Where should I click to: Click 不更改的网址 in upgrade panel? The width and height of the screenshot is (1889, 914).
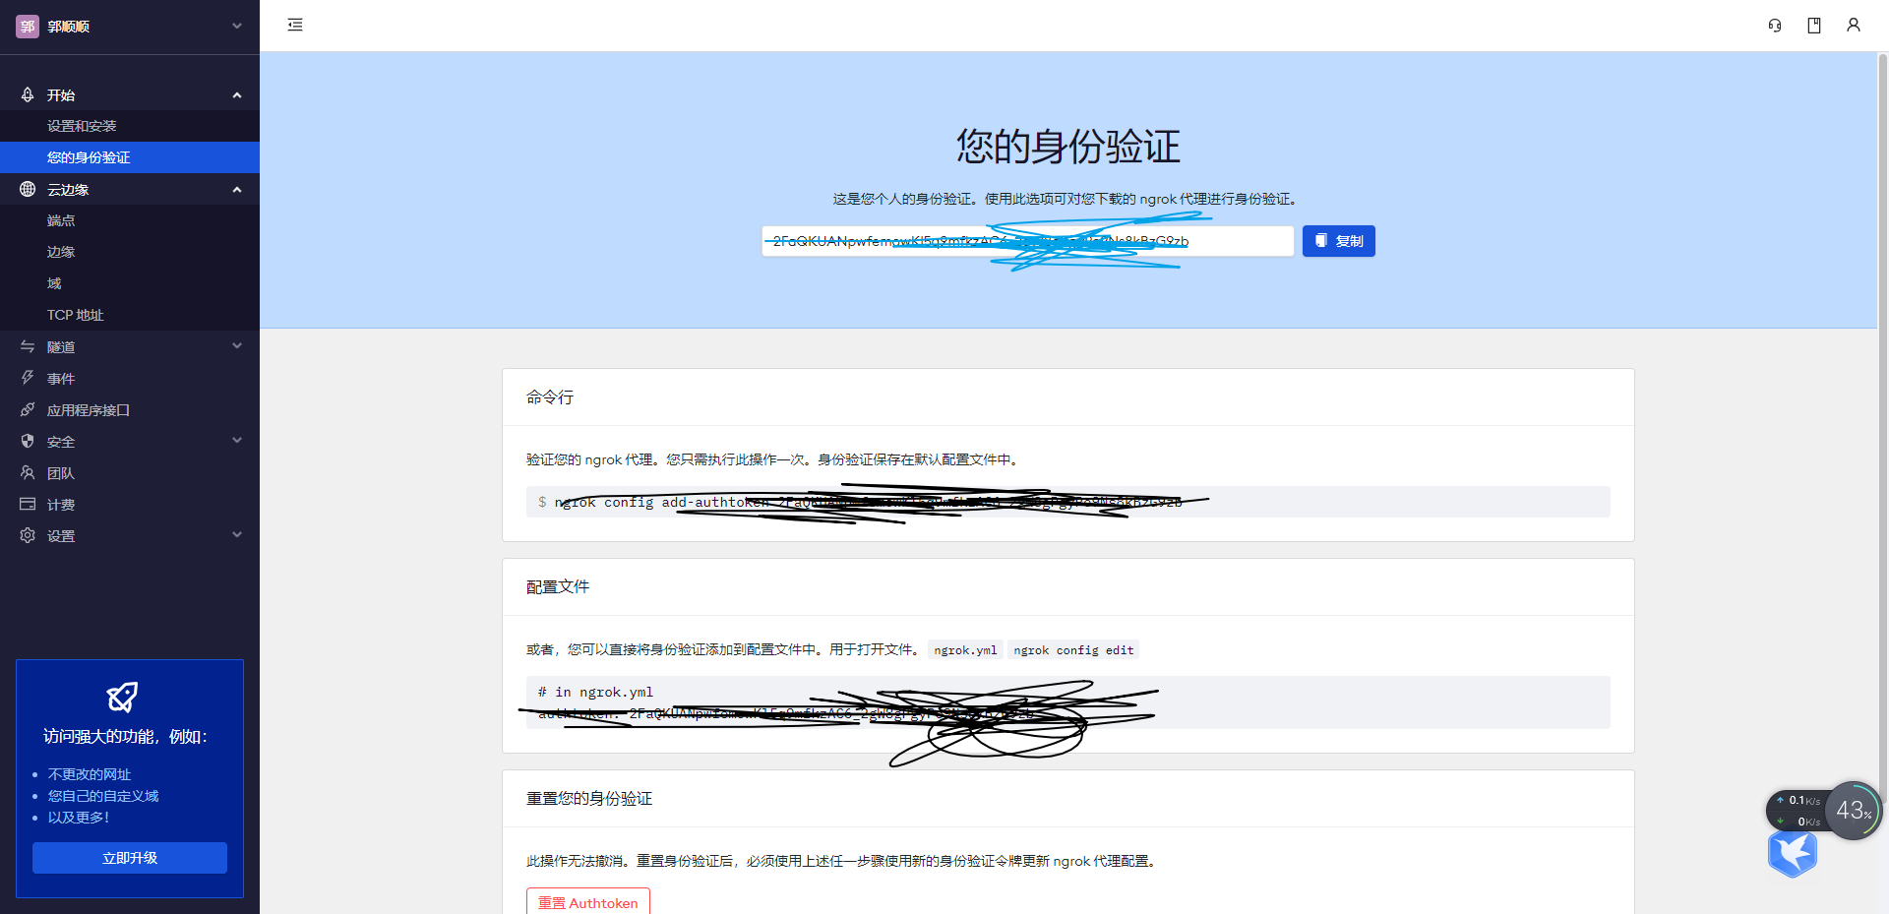click(90, 774)
